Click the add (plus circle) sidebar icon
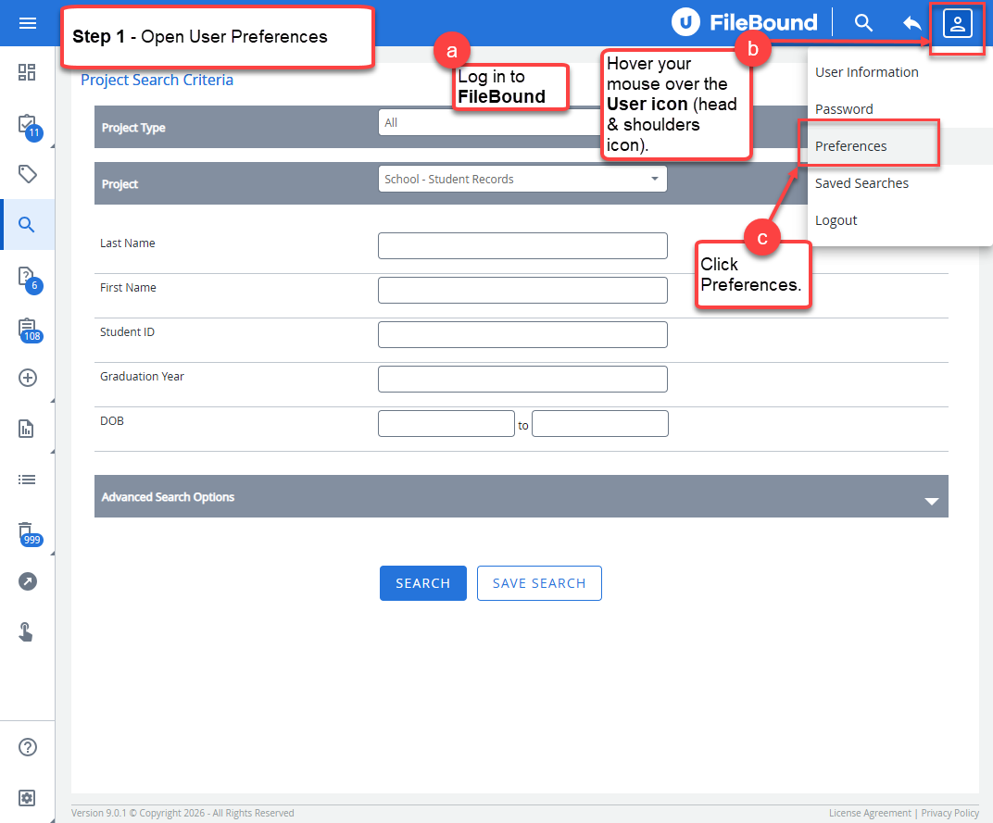Viewport: 993px width, 823px height. (x=27, y=378)
